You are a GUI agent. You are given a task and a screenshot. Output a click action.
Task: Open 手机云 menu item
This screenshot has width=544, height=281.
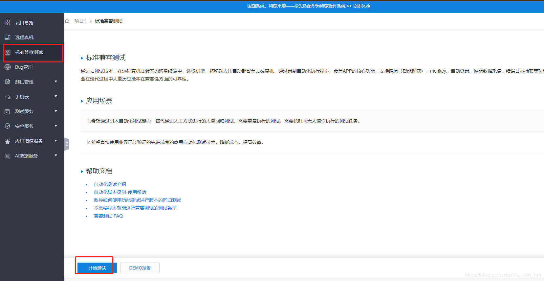[x=32, y=97]
